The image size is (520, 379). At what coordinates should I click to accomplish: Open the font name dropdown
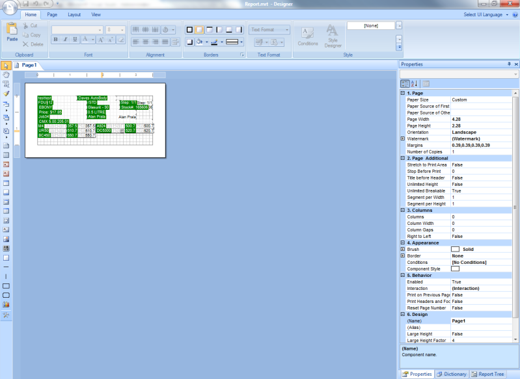point(100,30)
